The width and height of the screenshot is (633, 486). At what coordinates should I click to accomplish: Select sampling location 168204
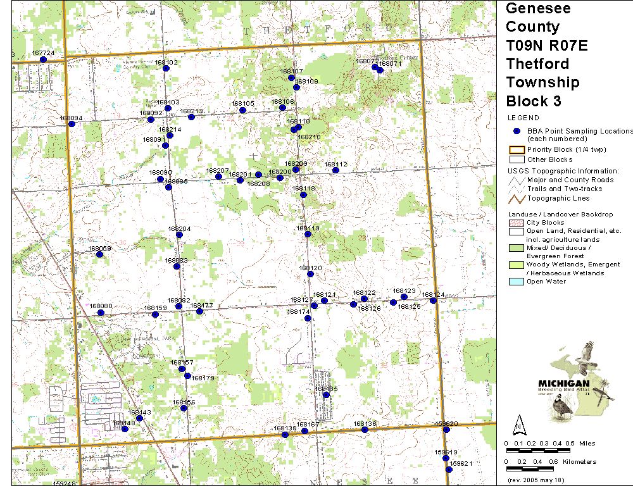coord(179,235)
